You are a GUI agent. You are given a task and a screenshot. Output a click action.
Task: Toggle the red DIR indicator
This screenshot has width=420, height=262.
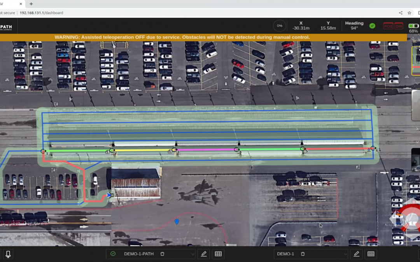point(399,26)
